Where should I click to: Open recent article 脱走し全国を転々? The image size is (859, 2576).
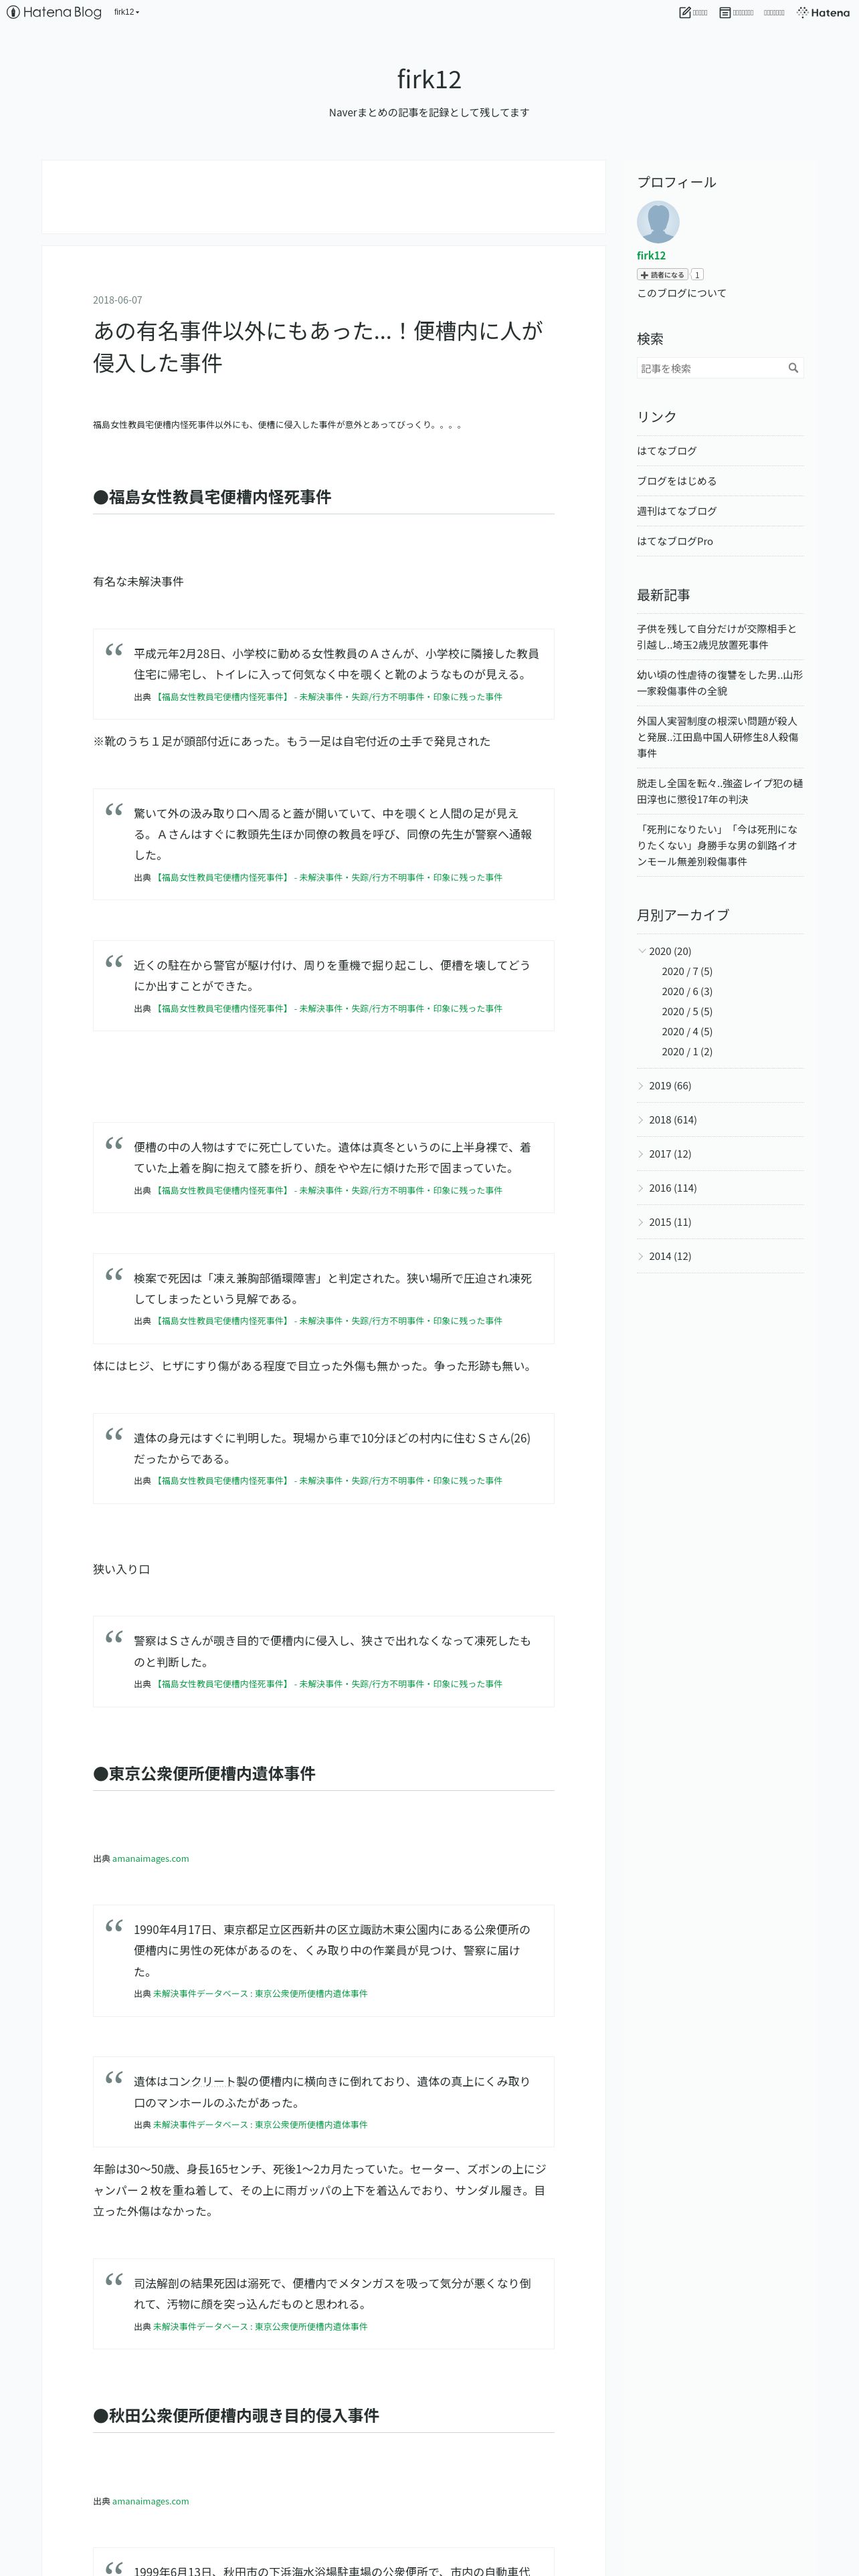[x=719, y=791]
